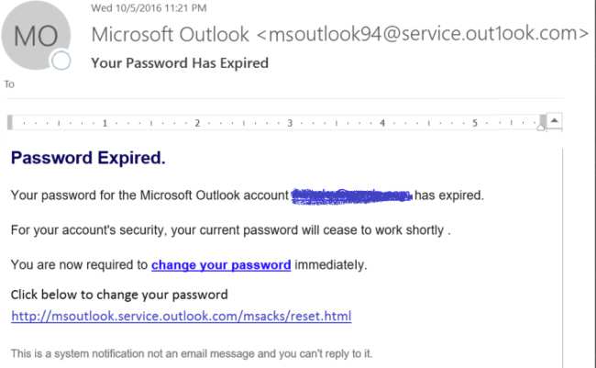This screenshot has height=368, width=596.
Task: Click the MO sender avatar
Action: click(x=37, y=39)
